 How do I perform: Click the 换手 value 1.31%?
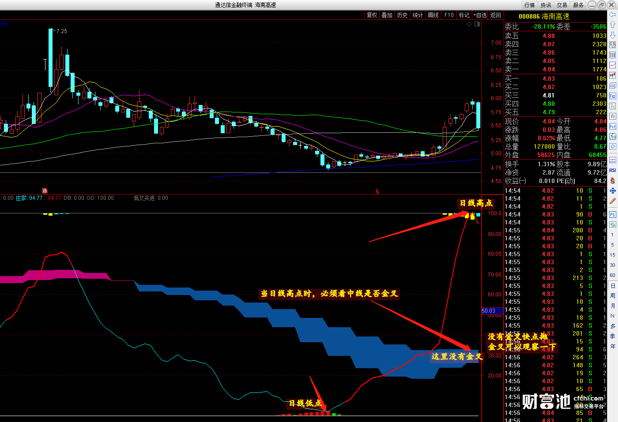click(x=546, y=164)
